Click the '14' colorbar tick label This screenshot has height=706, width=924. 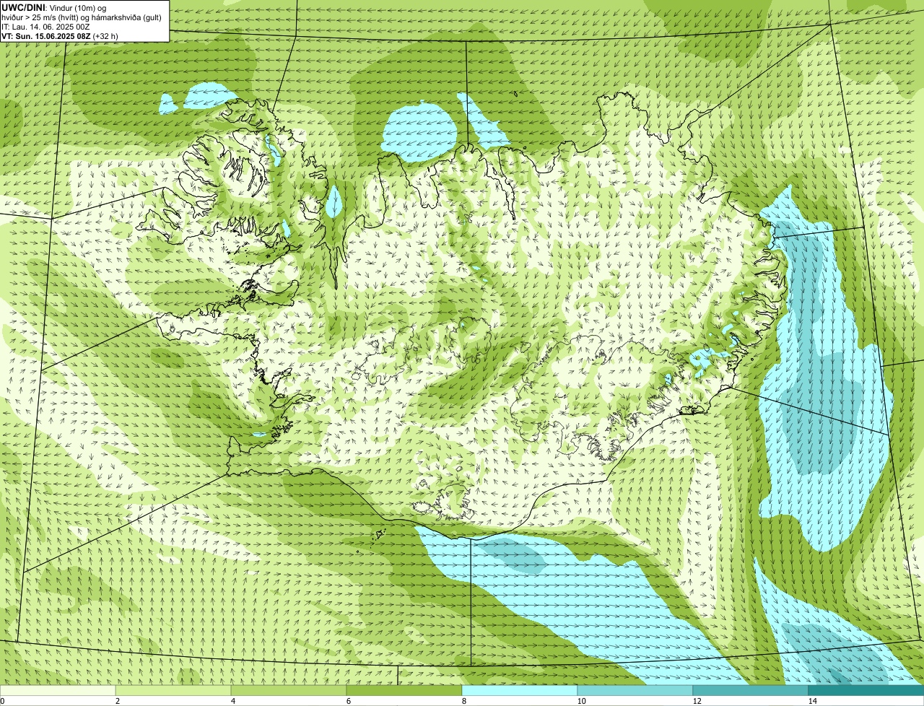coord(812,701)
